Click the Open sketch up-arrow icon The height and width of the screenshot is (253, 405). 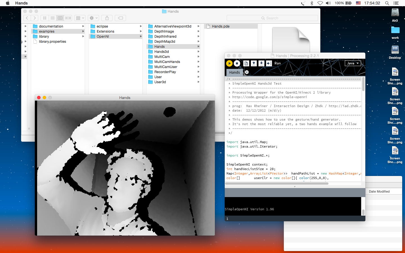coord(254,64)
